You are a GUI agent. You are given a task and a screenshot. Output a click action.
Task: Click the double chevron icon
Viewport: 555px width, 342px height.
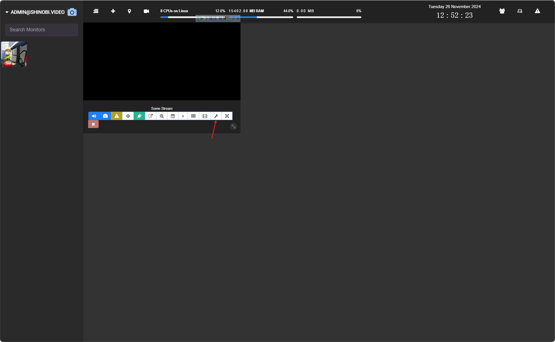(x=183, y=116)
